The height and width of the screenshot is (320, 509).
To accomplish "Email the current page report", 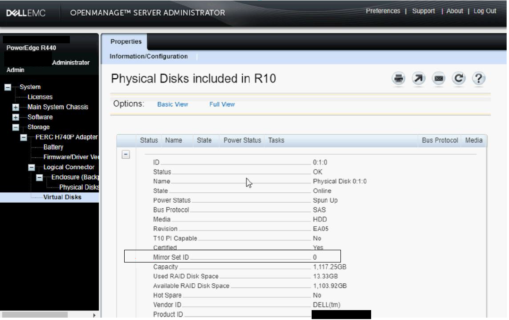I will point(439,79).
